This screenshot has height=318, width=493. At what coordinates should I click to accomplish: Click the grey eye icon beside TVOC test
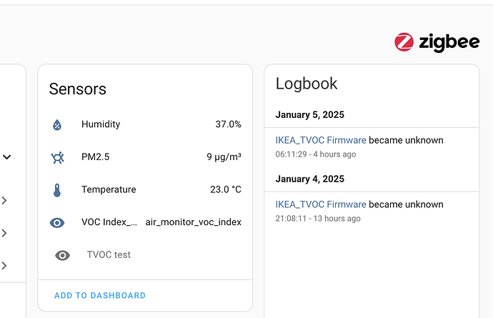tap(63, 255)
